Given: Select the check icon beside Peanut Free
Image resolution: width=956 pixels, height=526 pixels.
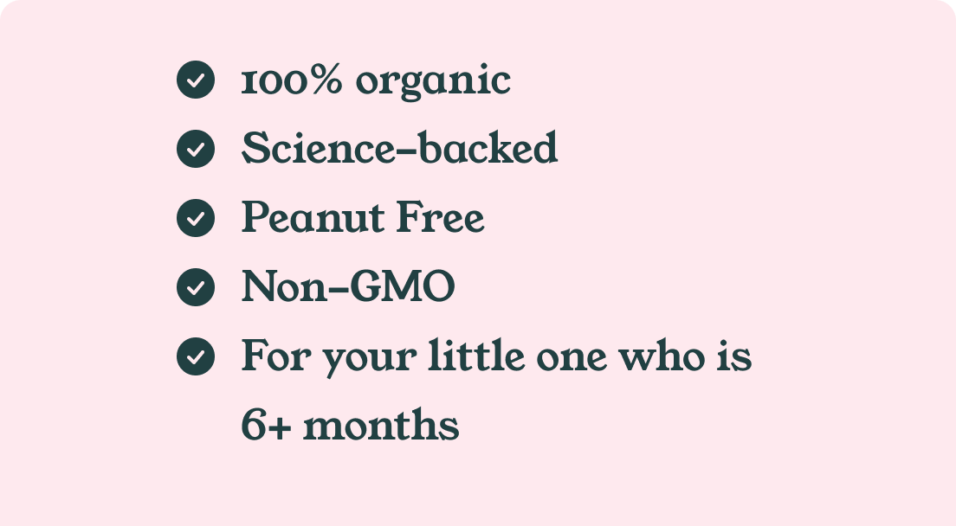Looking at the screenshot, I should point(196,217).
